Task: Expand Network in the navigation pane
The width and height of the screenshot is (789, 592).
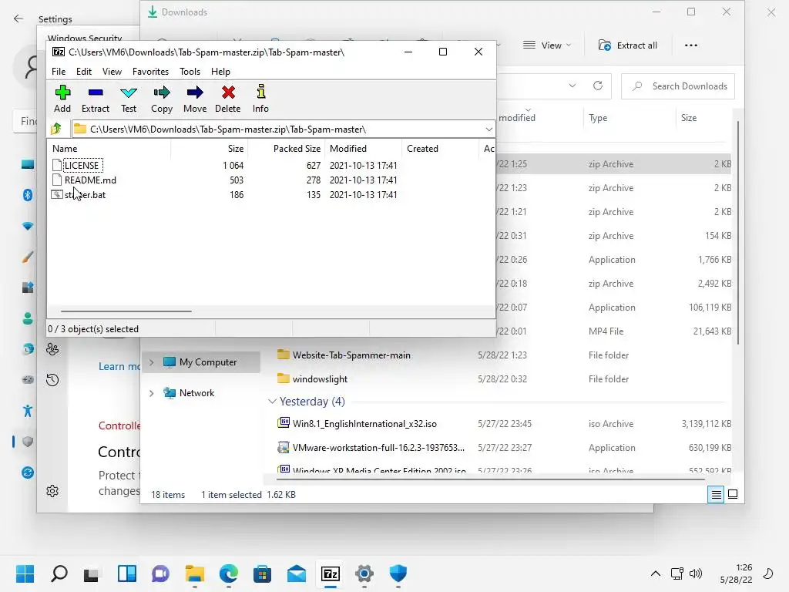Action: (x=152, y=392)
